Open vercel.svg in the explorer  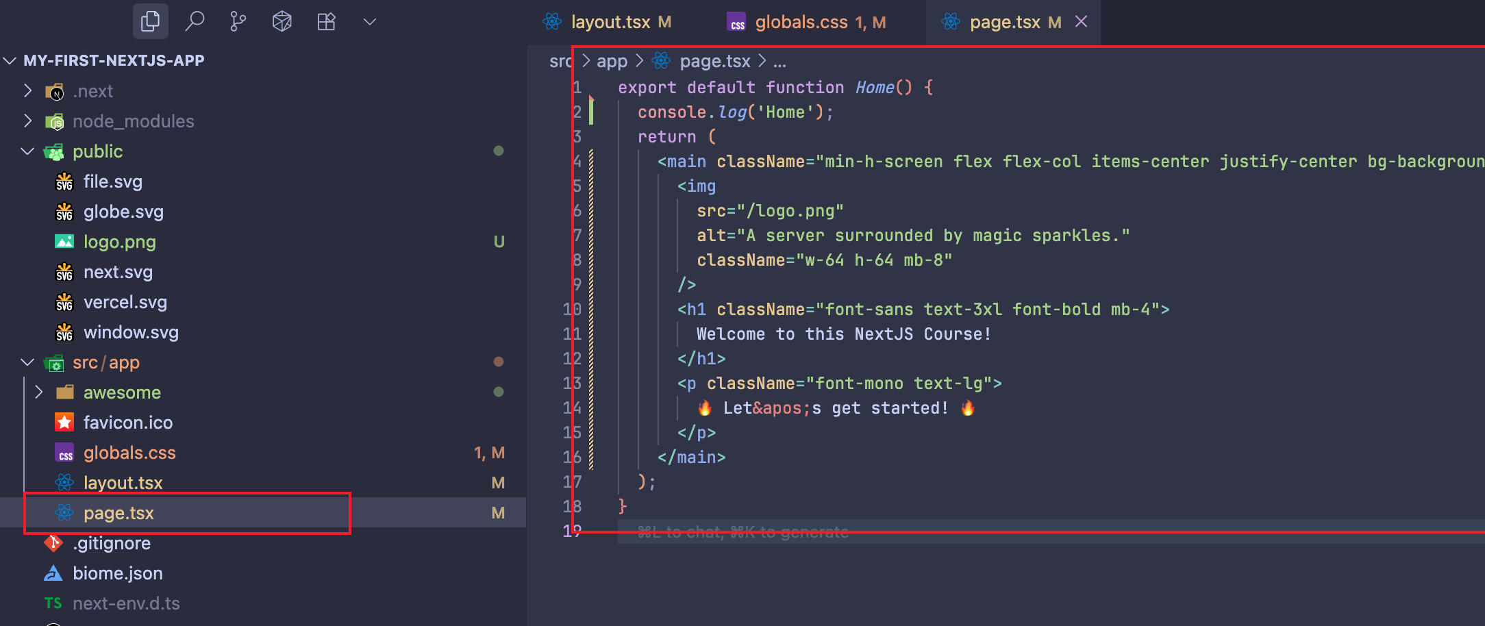click(x=125, y=302)
